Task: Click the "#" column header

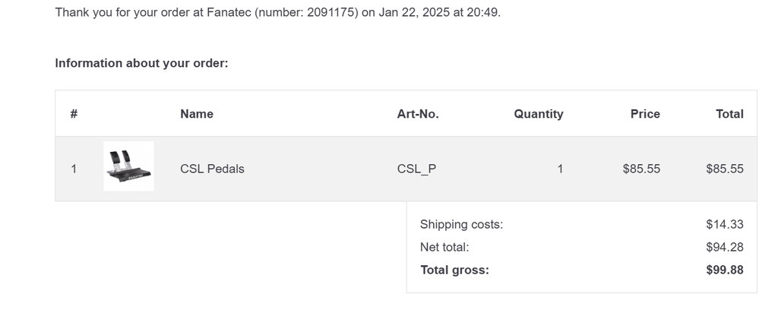Action: pos(74,114)
